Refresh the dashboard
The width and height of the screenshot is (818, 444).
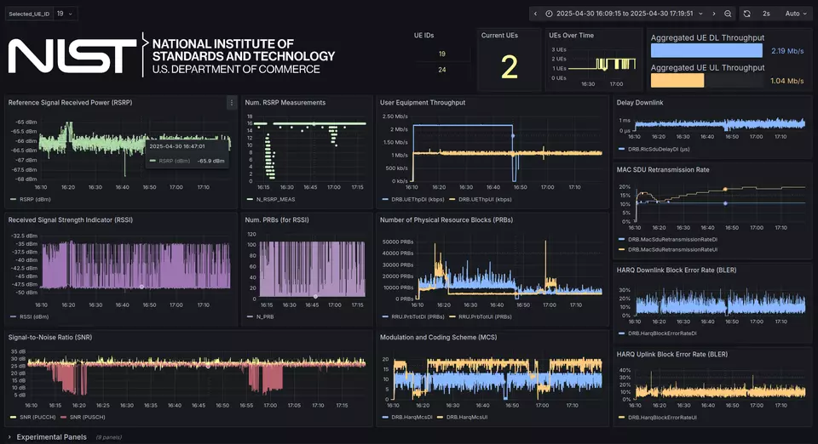tap(747, 14)
